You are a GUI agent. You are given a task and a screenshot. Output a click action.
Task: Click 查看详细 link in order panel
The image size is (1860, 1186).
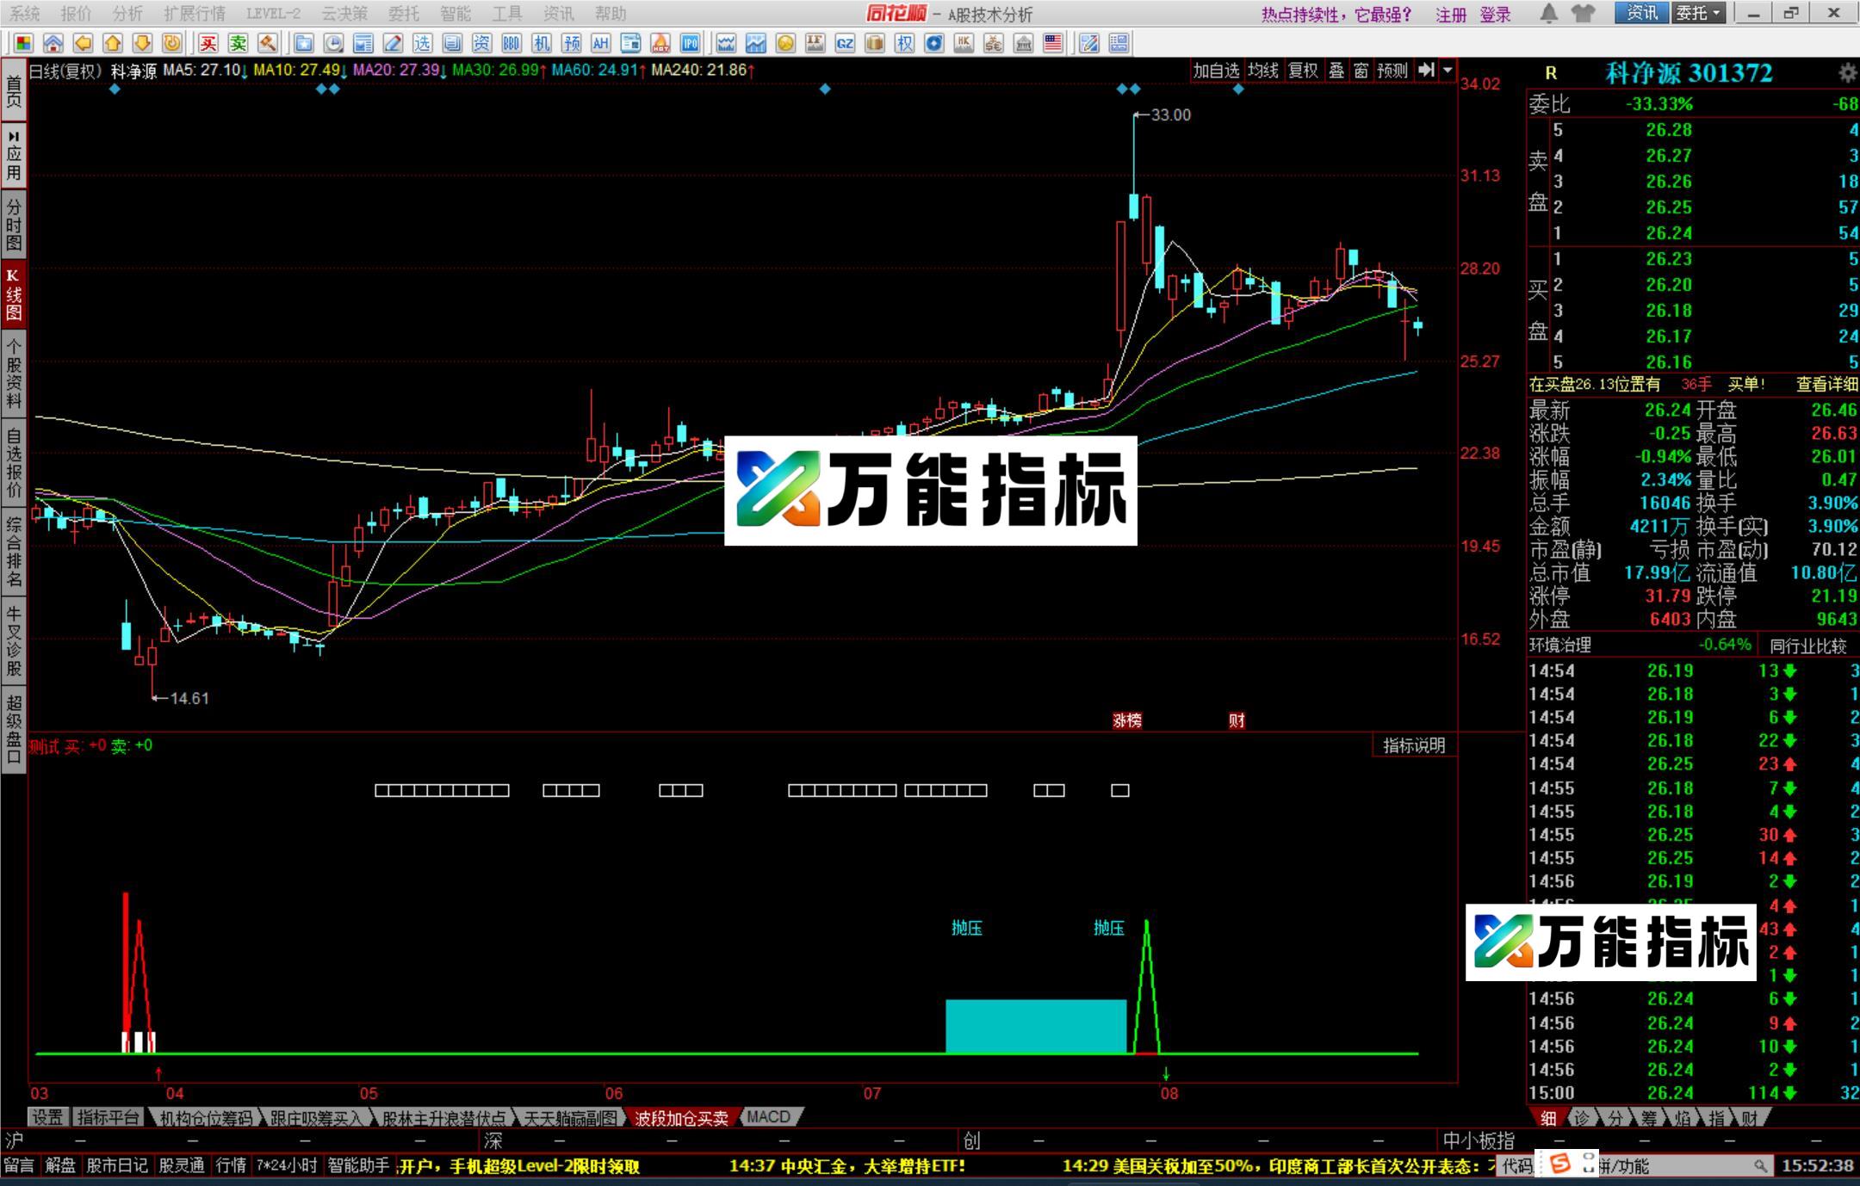1826,385
